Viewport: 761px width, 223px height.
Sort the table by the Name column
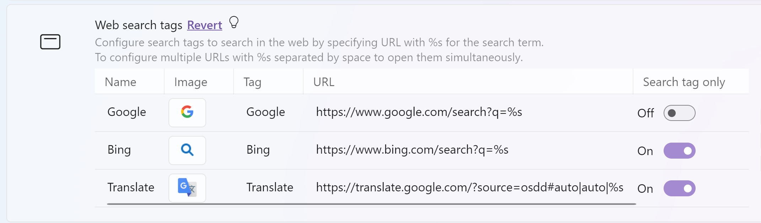pos(120,82)
